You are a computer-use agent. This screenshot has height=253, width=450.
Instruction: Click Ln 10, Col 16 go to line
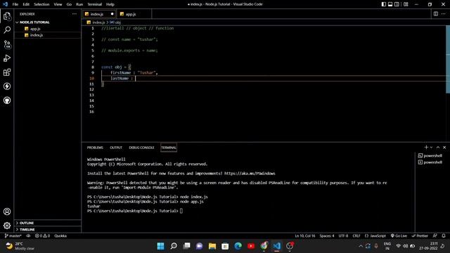(304, 236)
